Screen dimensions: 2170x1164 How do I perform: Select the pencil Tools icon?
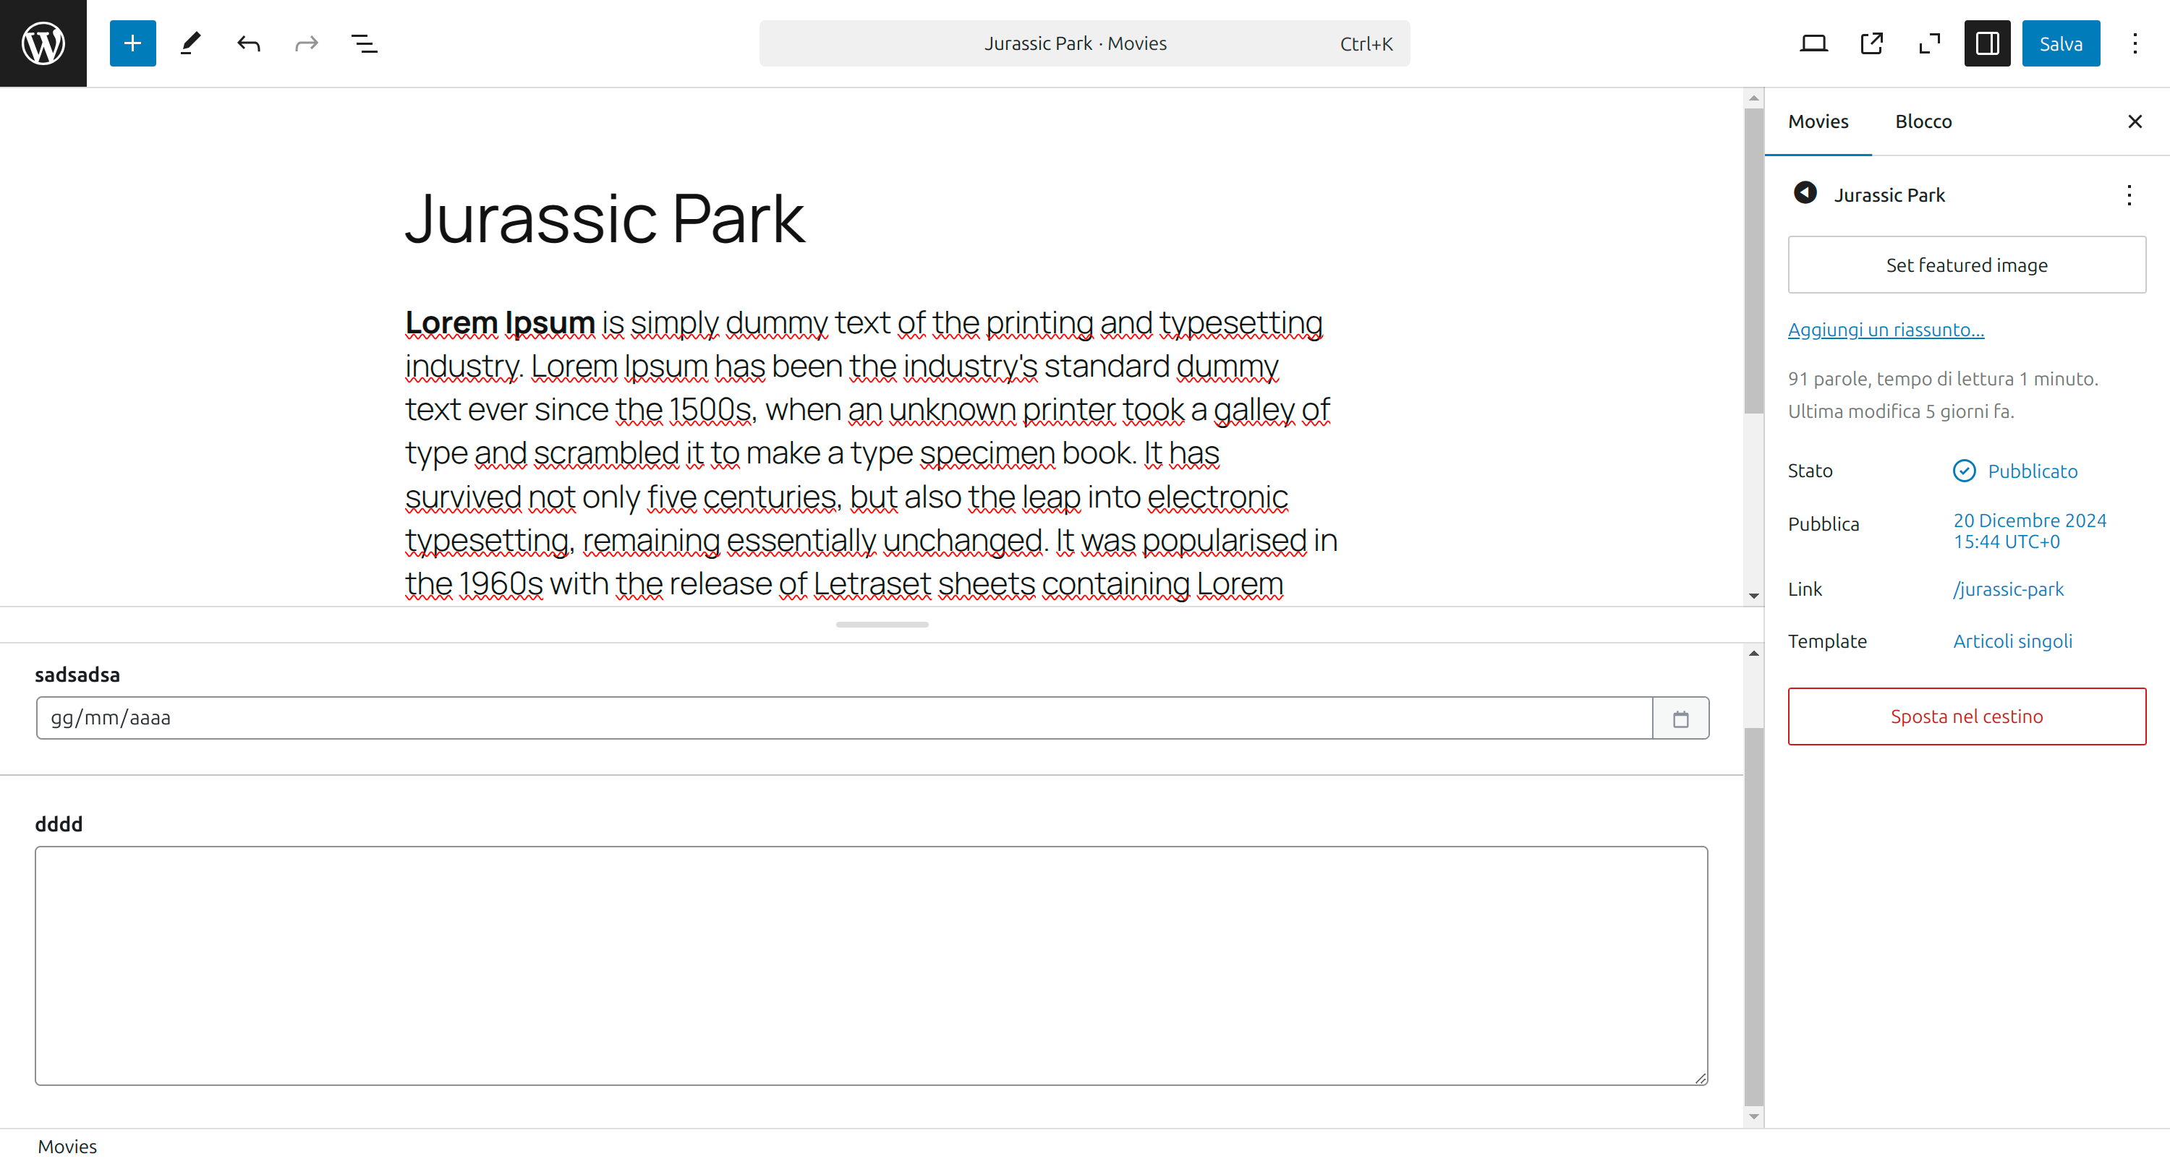[x=190, y=43]
